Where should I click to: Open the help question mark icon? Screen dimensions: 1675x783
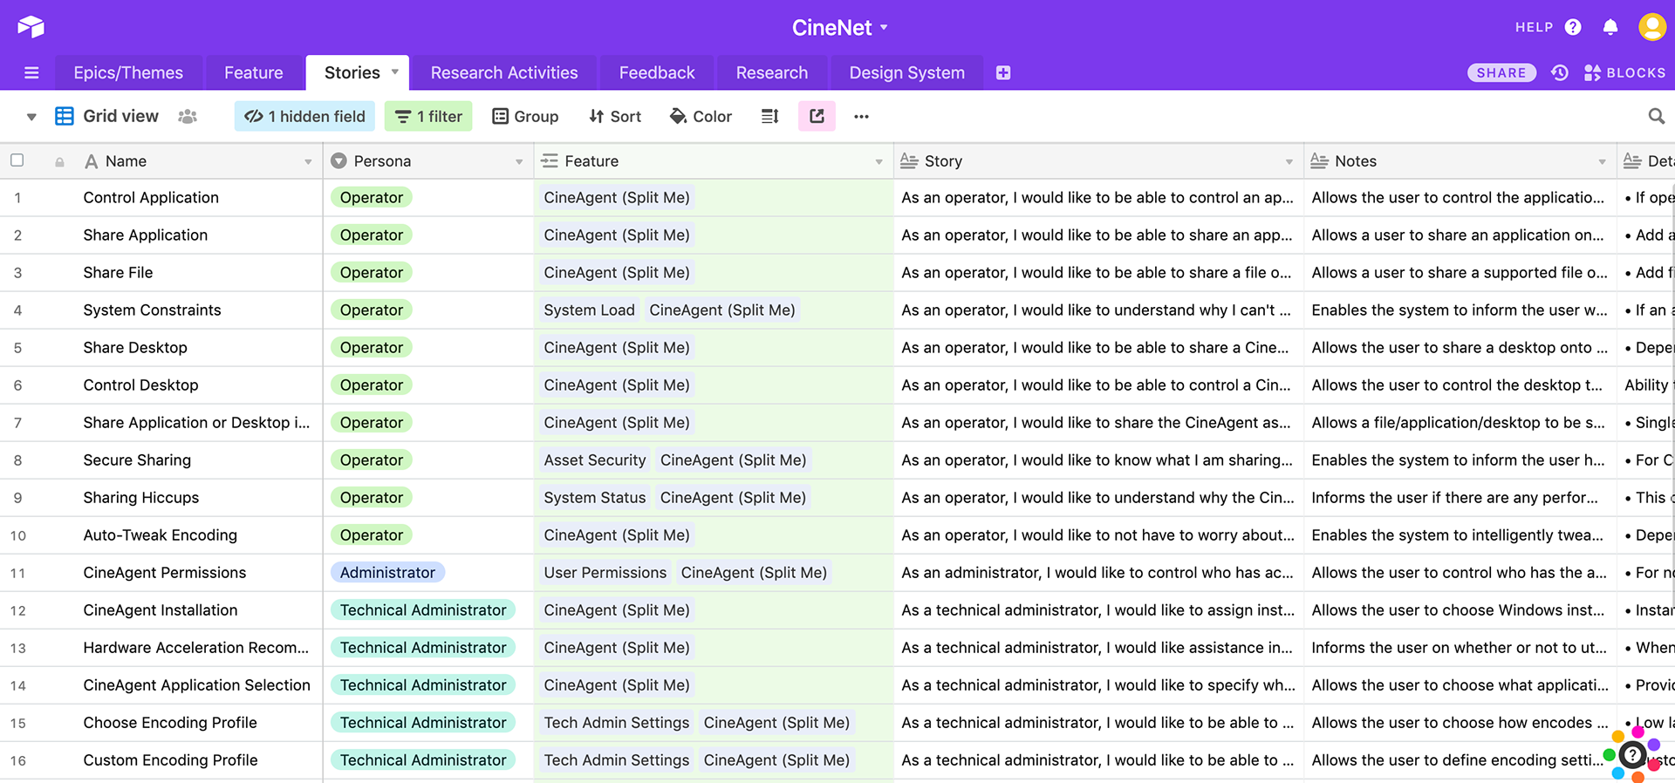click(1573, 27)
